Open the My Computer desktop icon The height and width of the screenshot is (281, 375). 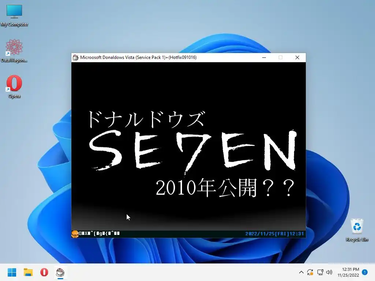14,15
